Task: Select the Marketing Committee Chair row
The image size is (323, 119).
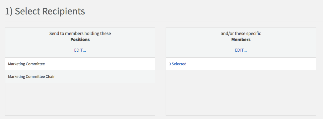Action: pyautogui.click(x=31, y=77)
